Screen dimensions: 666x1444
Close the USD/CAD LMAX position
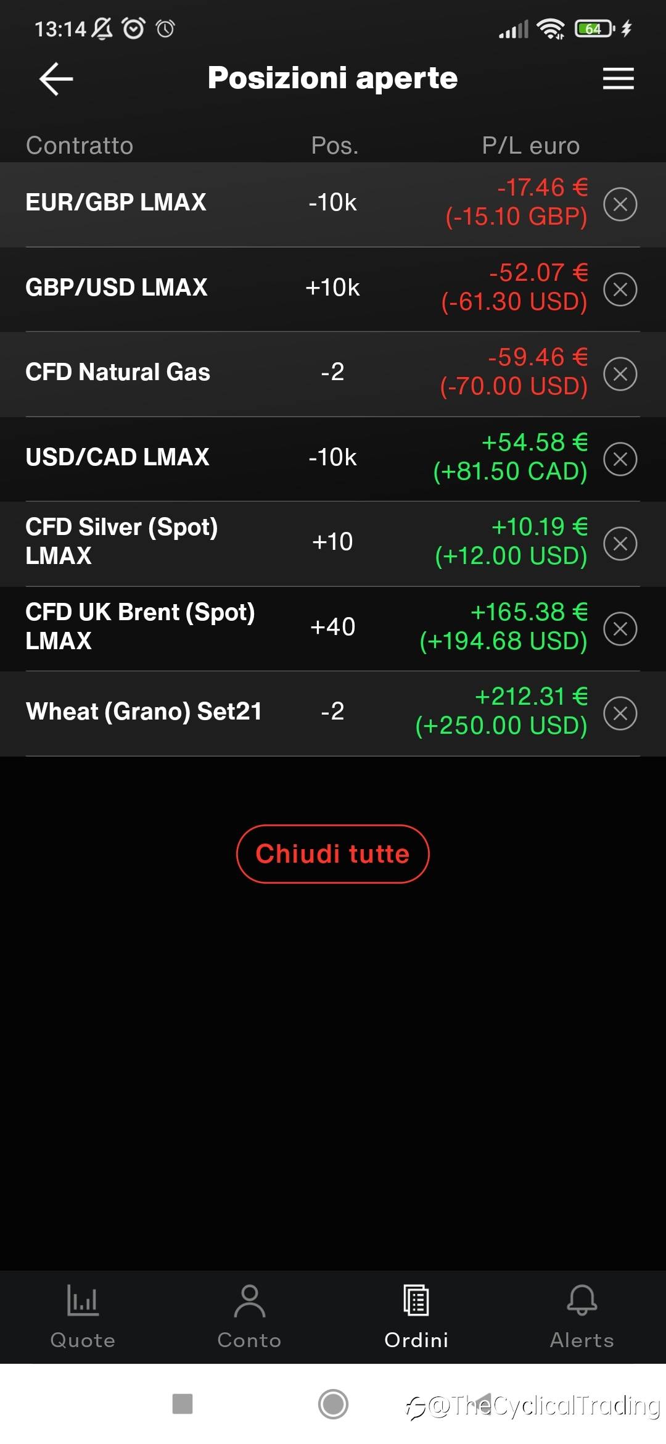pos(620,459)
